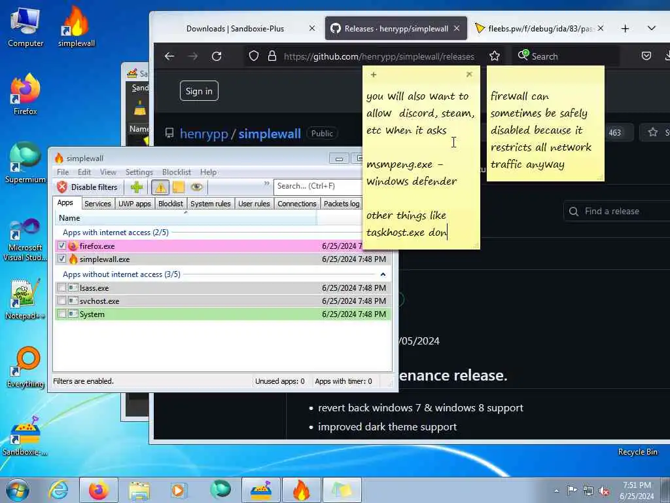Open Settings menu in simplewall

139,172
